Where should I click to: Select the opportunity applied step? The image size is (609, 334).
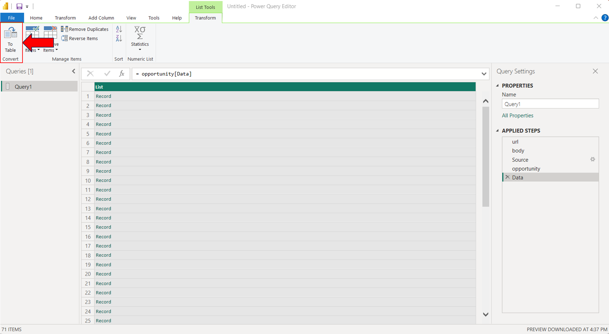[x=526, y=168]
